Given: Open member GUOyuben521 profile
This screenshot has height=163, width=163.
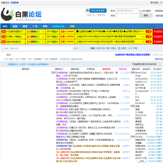Looking at the screenshot, I should click(142, 79).
